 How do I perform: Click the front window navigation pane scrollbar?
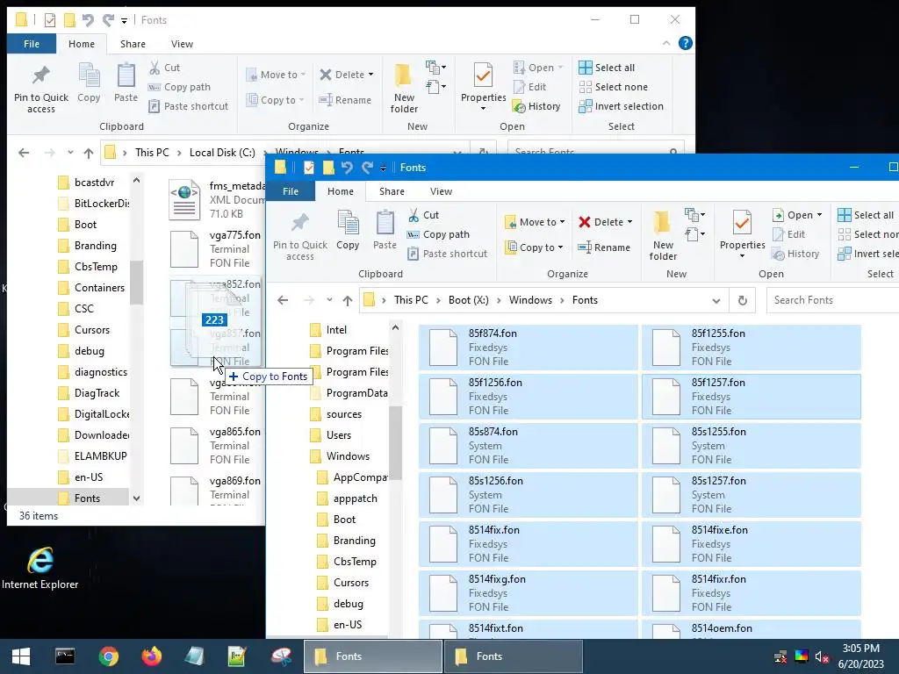pyautogui.click(x=395, y=441)
